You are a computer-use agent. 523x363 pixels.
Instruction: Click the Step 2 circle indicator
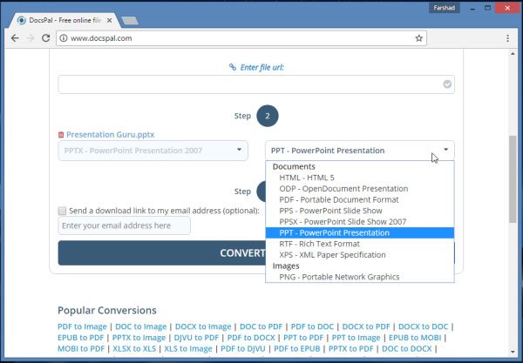tap(268, 116)
